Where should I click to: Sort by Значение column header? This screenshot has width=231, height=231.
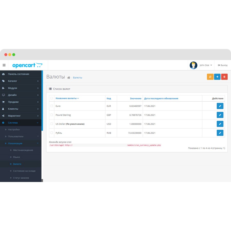(x=136, y=98)
